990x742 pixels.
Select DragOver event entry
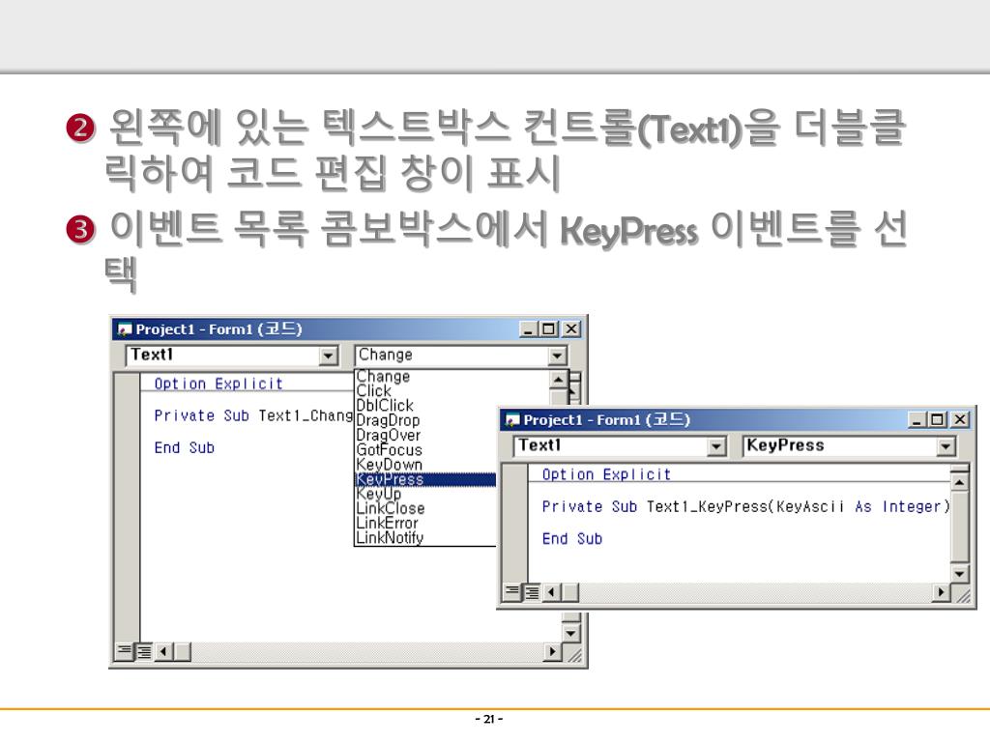tap(389, 436)
